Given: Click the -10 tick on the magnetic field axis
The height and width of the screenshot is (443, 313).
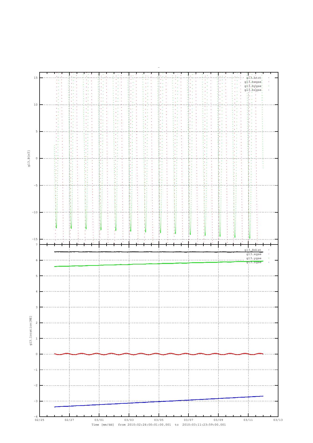Looking at the screenshot, I should point(35,212).
